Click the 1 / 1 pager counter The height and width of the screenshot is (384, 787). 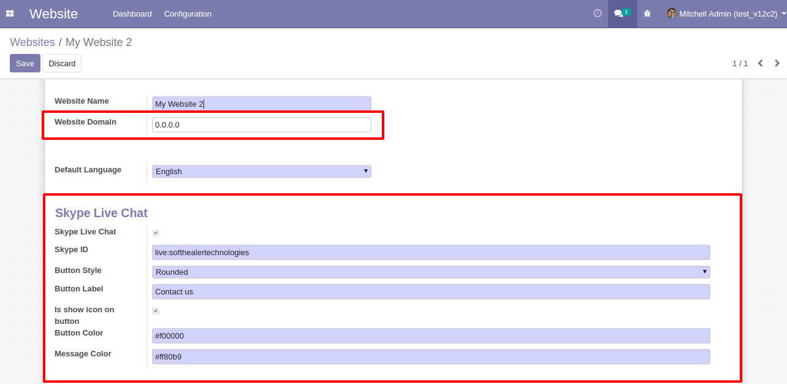(740, 63)
